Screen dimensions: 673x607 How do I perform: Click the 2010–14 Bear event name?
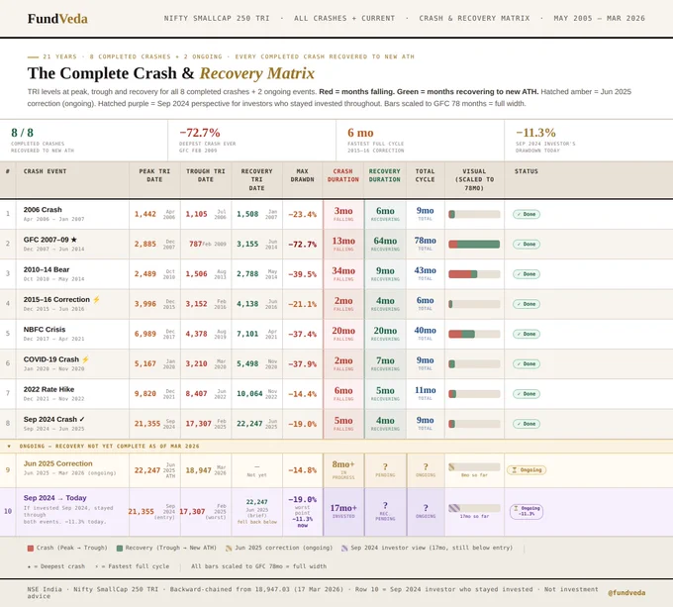[x=47, y=269]
